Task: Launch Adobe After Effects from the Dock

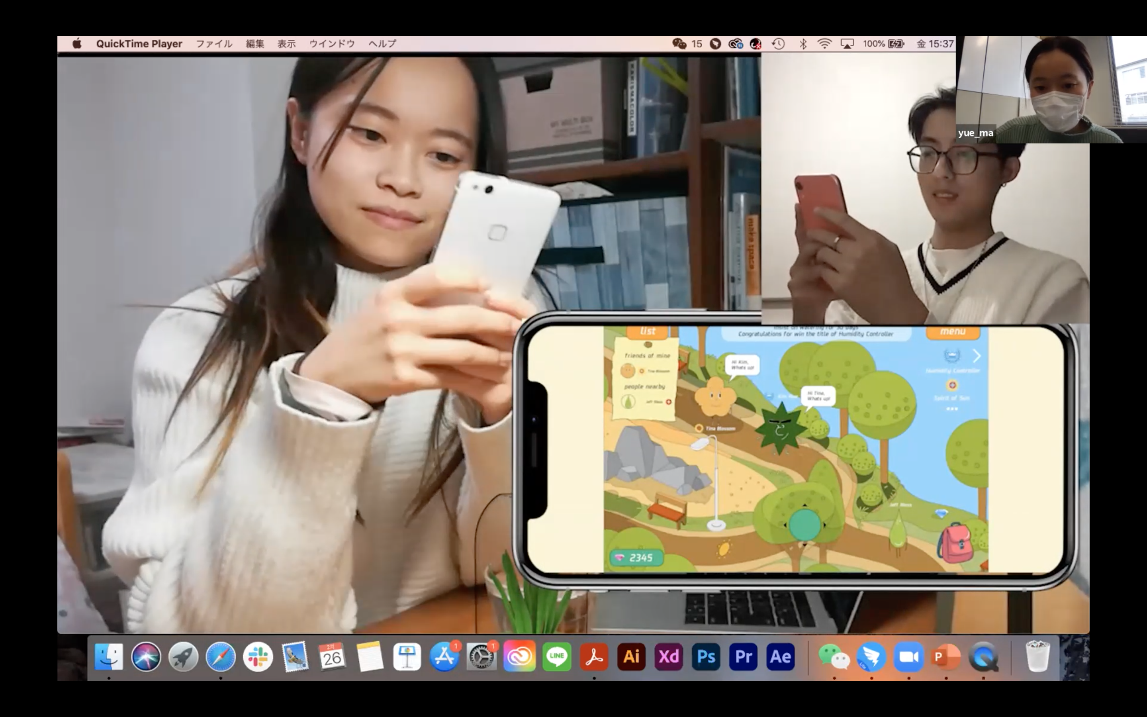Action: [x=781, y=656]
